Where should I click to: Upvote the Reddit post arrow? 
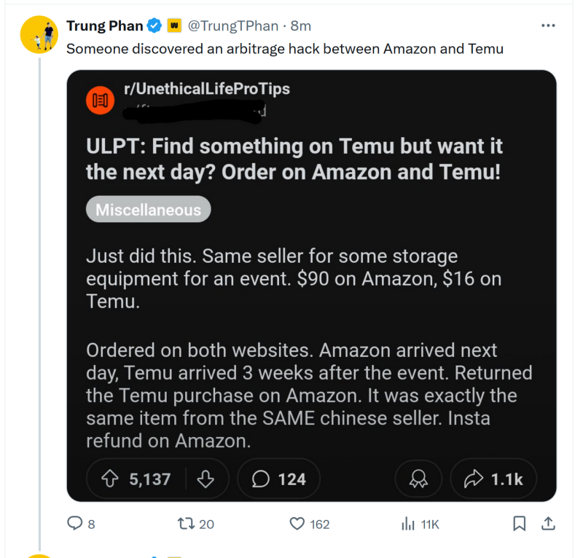click(x=110, y=479)
